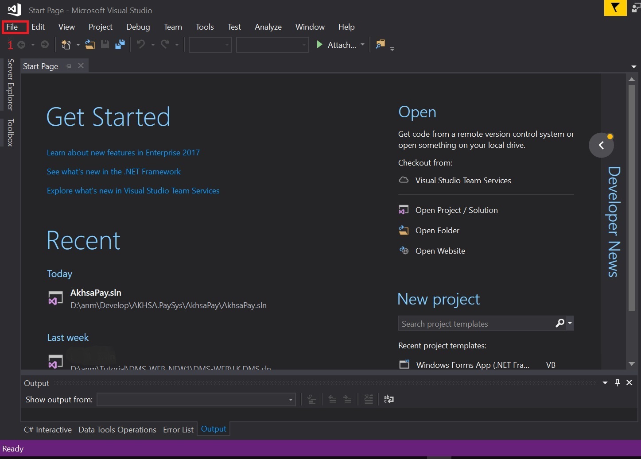Open the AkhsaPay.sln recent solution

[96, 293]
